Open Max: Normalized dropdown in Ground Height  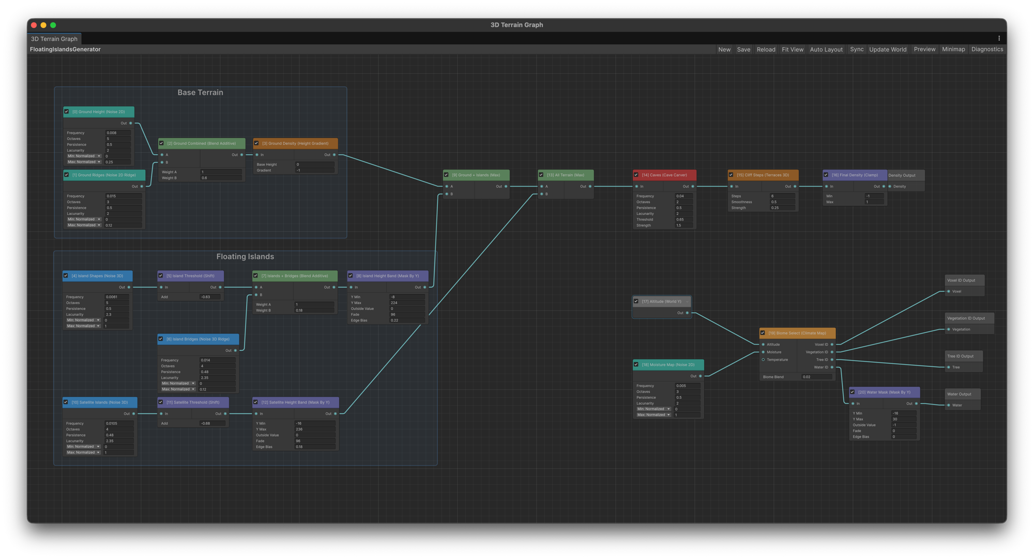pyautogui.click(x=83, y=162)
